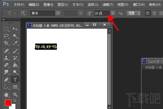Open the 选择(S) menu
The image size is (163, 109).
pyautogui.click(x=93, y=5)
